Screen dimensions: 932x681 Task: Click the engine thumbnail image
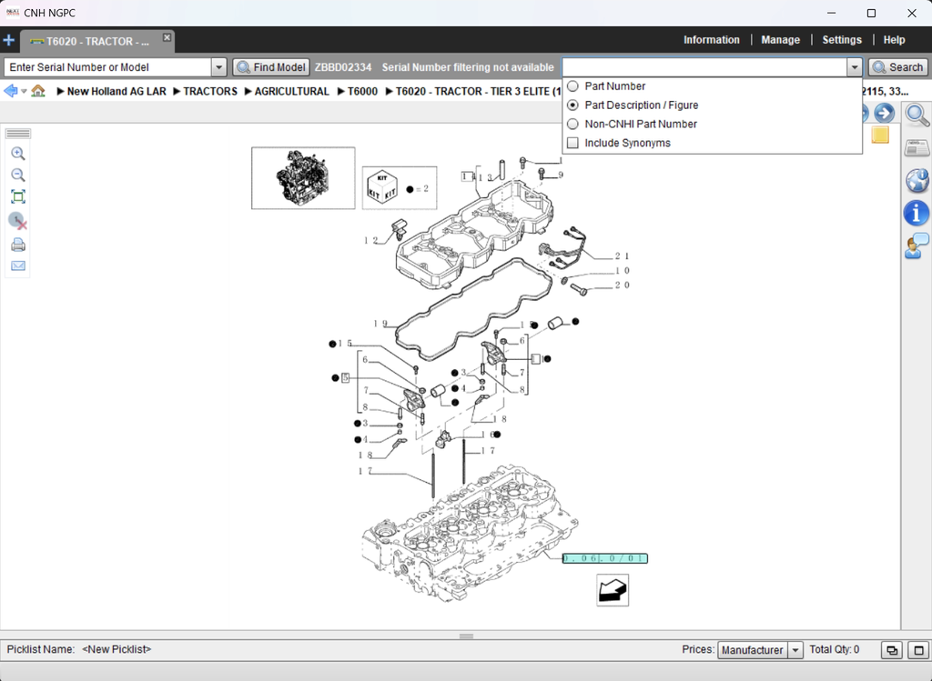(x=303, y=178)
